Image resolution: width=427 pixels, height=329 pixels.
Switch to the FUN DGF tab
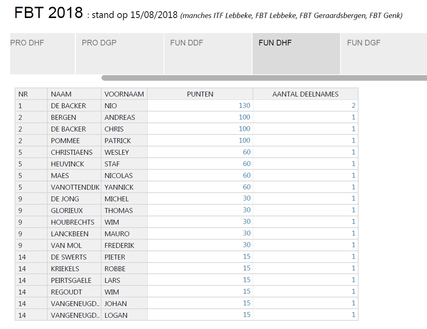pyautogui.click(x=384, y=54)
